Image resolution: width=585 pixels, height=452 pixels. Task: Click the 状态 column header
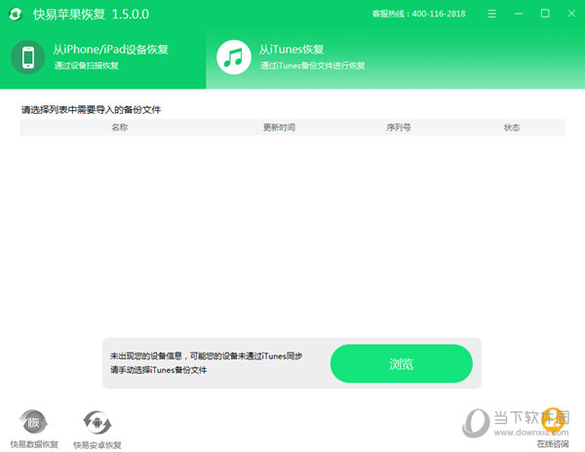pos(512,128)
